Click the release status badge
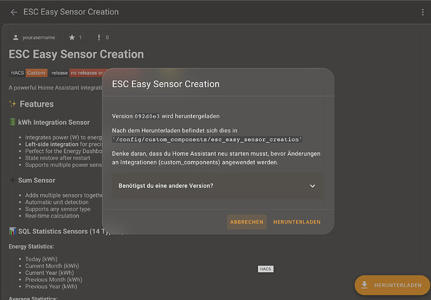The width and height of the screenshot is (431, 300). click(x=77, y=73)
